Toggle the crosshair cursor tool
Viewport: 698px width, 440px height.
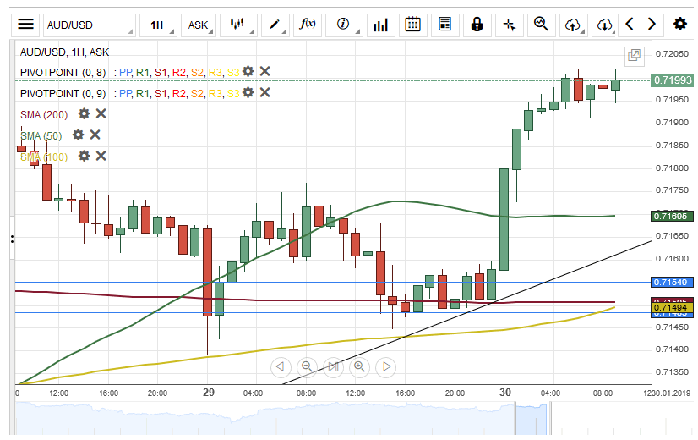coord(509,25)
